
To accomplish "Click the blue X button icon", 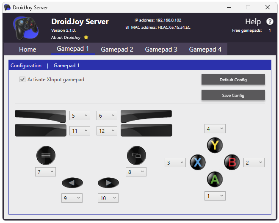I will point(198,162).
